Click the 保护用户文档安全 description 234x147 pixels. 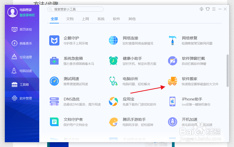coord(76,125)
